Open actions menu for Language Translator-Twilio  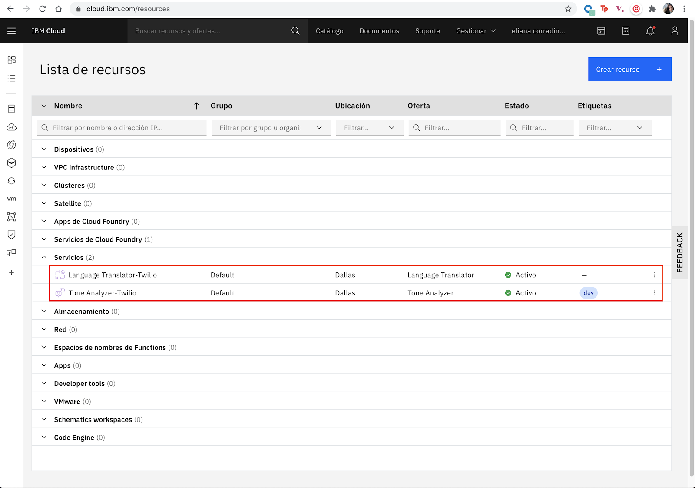[655, 275]
